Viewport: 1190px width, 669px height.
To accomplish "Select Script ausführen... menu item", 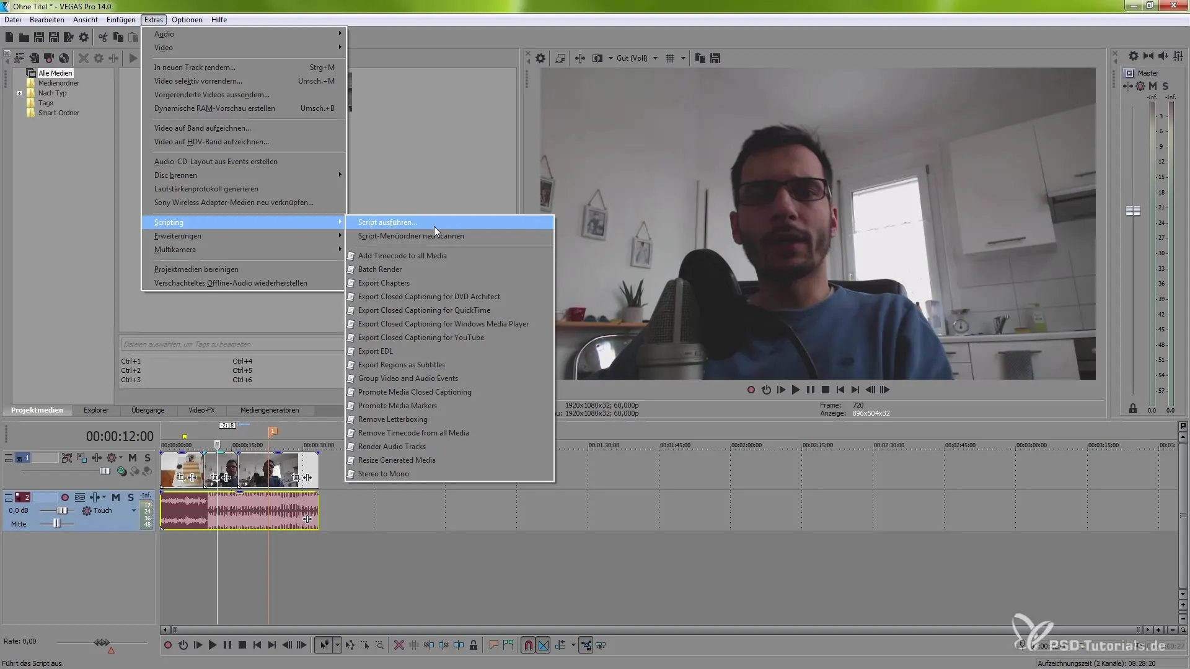I will coord(449,222).
